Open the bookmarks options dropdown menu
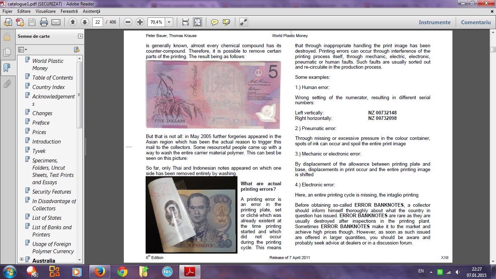This screenshot has width=496, height=279. tap(23, 49)
